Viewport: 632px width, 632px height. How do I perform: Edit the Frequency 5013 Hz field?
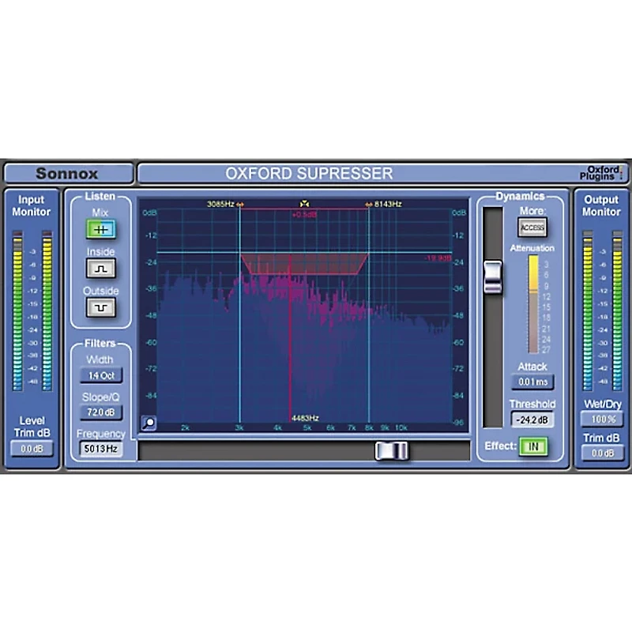click(x=103, y=446)
